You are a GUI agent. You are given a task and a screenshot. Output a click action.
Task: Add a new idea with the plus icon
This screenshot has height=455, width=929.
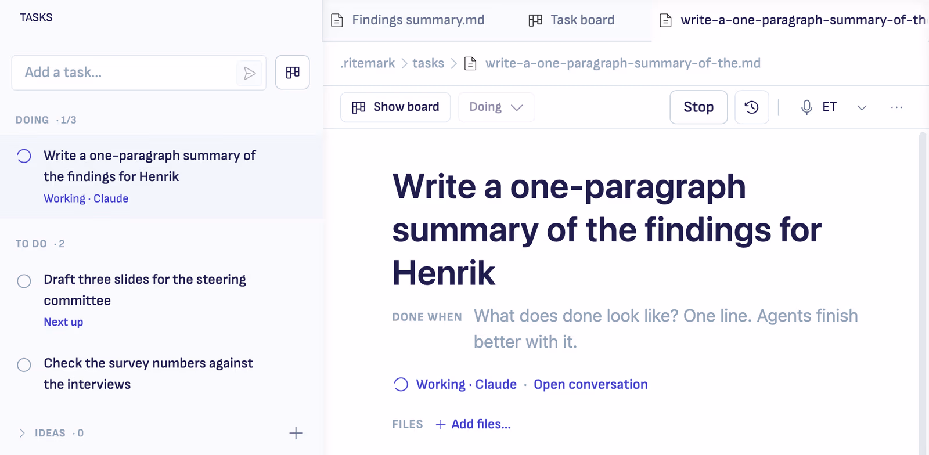(x=296, y=433)
